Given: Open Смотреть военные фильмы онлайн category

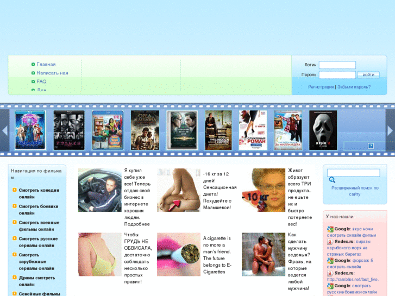Looking at the screenshot, I should (x=39, y=226).
